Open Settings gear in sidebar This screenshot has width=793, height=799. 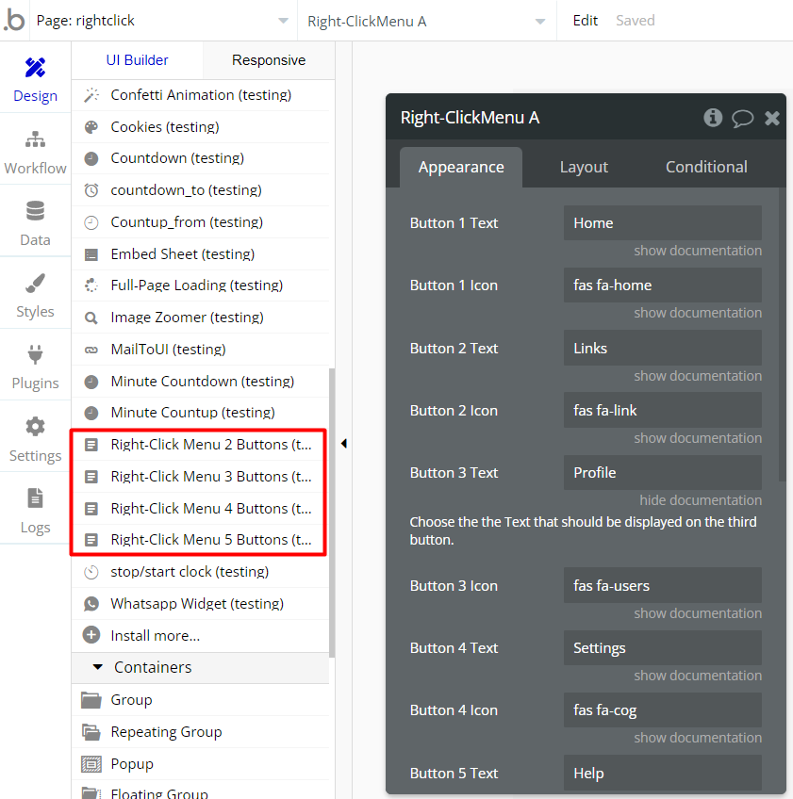click(35, 439)
